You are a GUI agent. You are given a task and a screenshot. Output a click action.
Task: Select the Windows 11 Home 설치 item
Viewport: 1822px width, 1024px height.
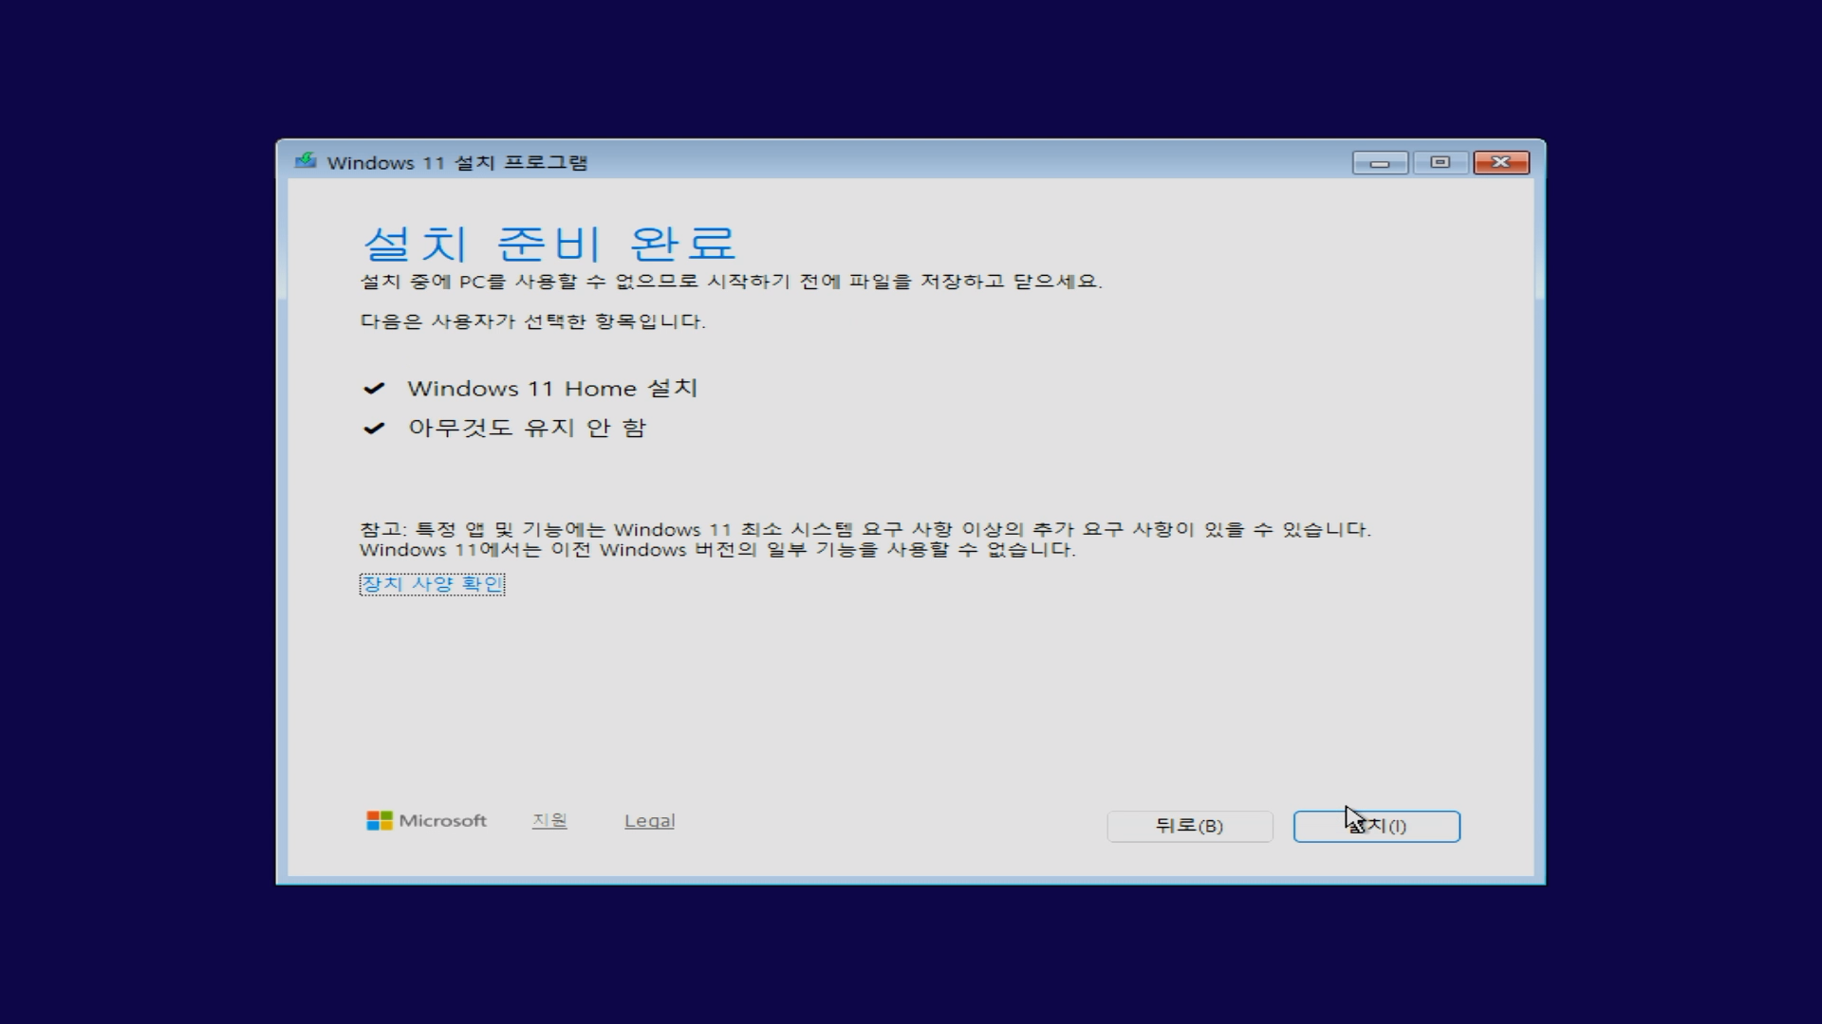pos(552,388)
